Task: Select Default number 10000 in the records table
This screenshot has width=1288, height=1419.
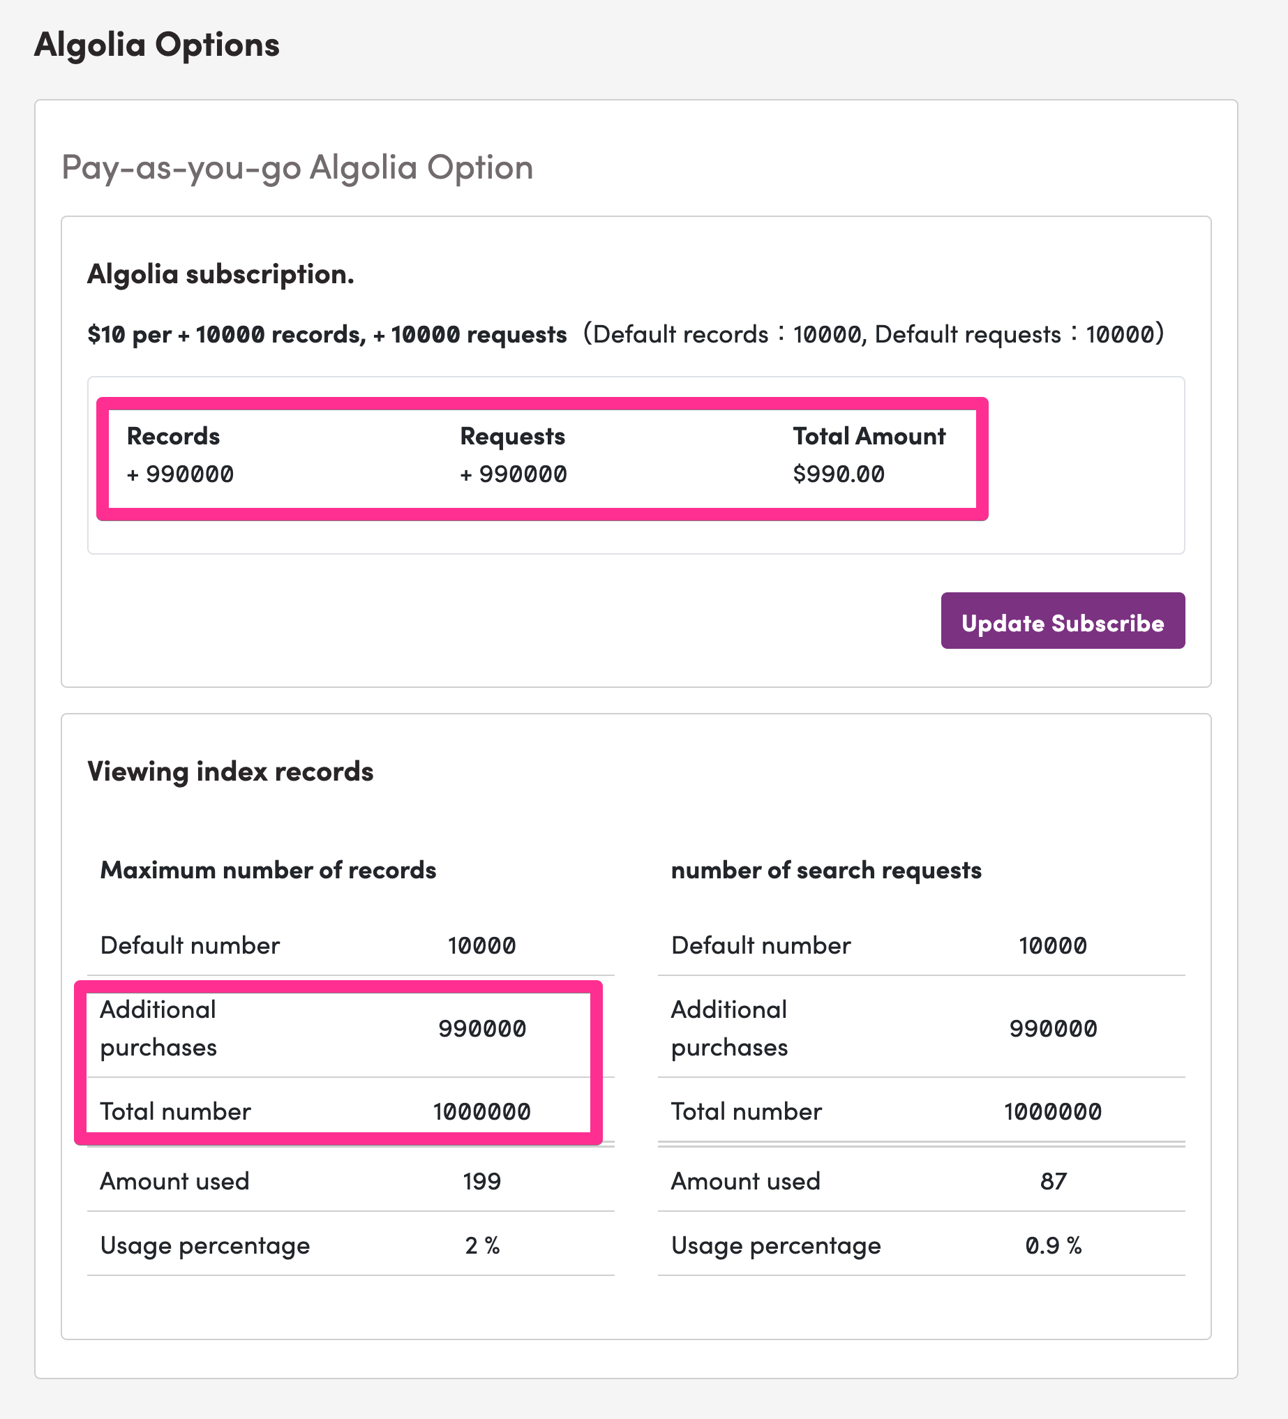Action: 350,945
